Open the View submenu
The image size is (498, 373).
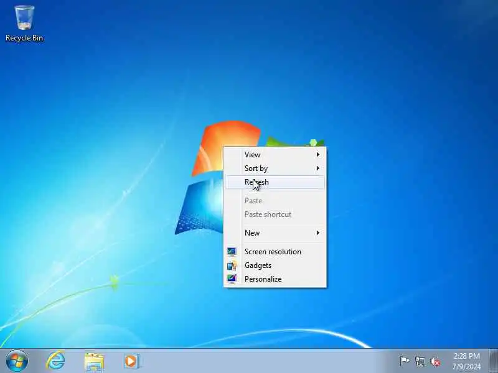275,155
